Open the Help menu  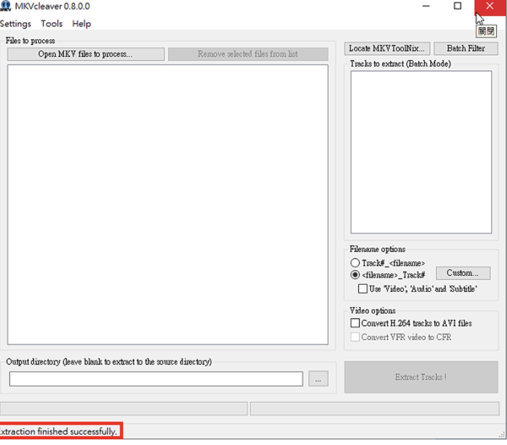pos(81,24)
